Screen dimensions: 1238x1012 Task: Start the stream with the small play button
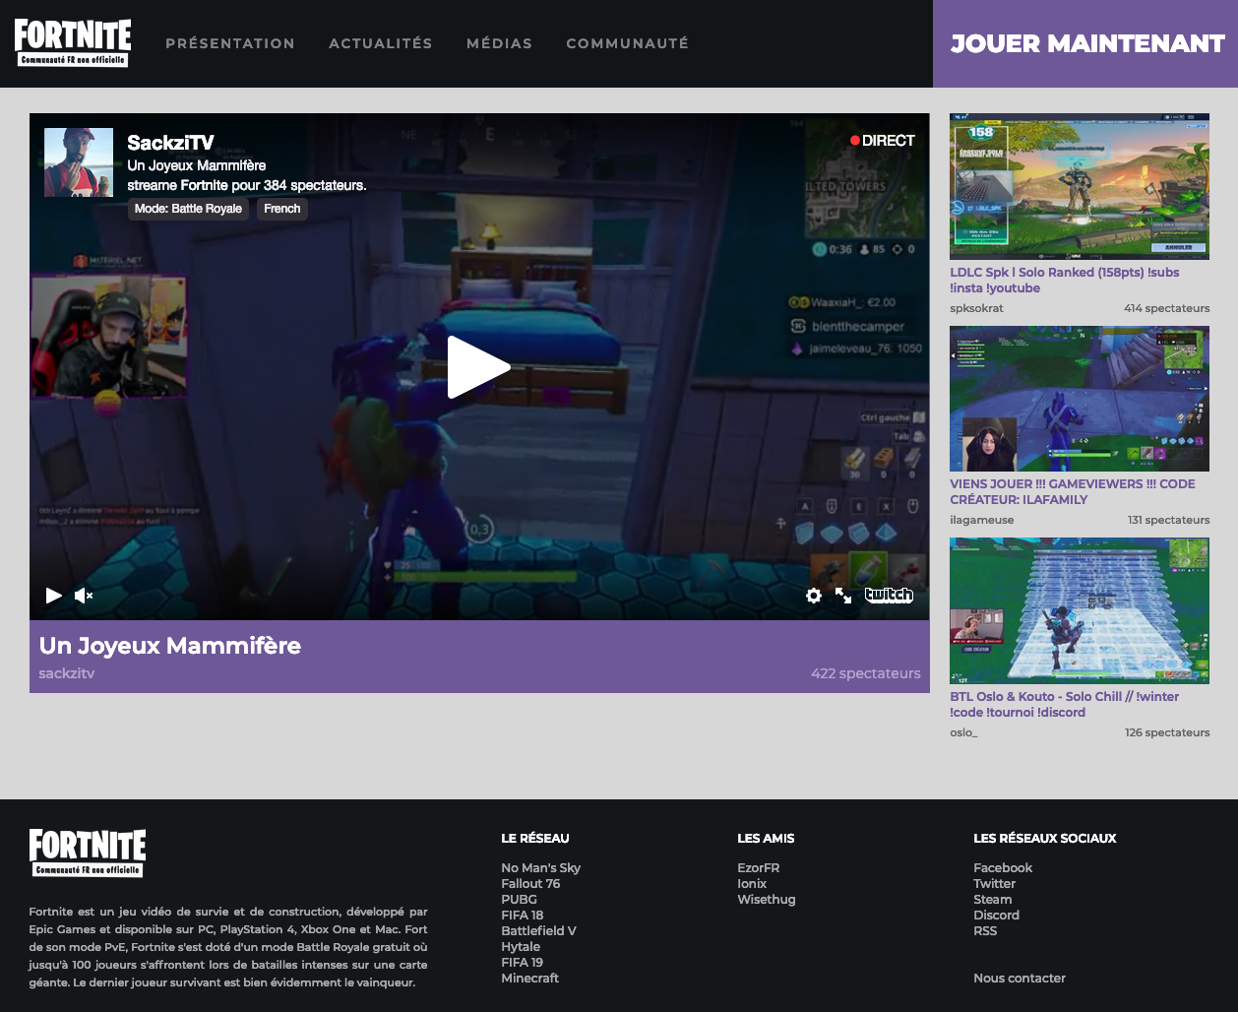pyautogui.click(x=54, y=596)
